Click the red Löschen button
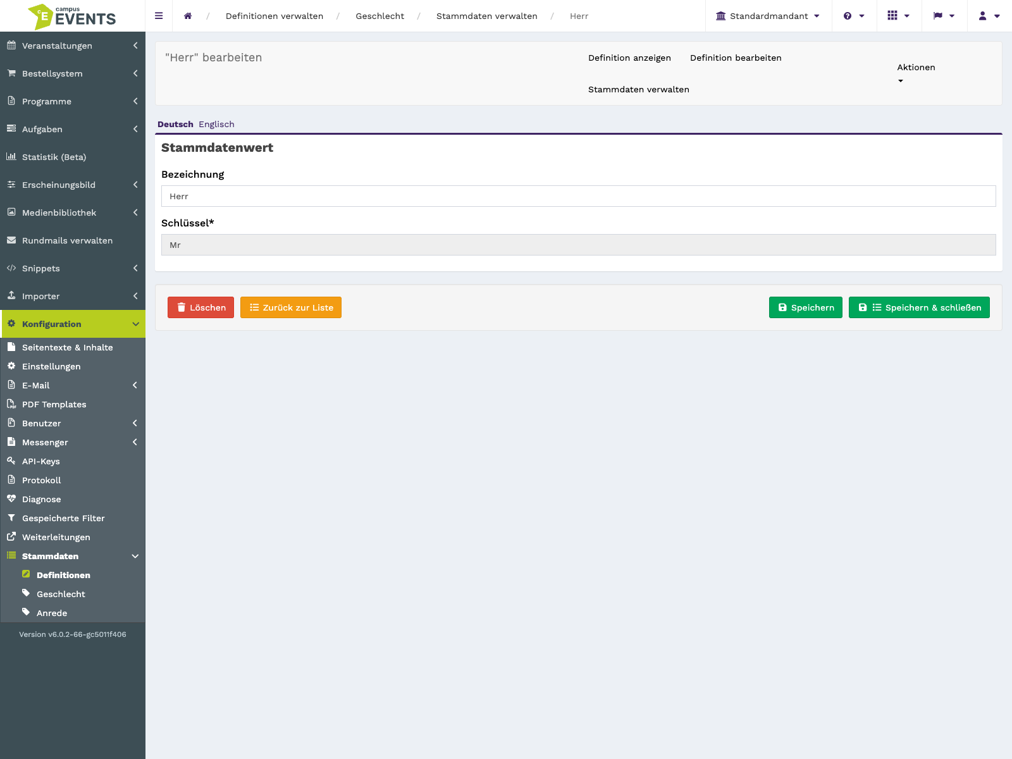Image resolution: width=1012 pixels, height=759 pixels. [x=201, y=307]
